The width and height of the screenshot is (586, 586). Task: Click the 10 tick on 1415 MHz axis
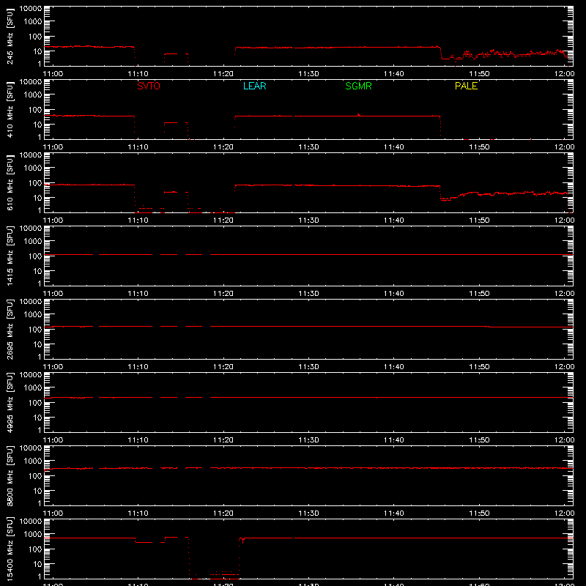point(37,271)
